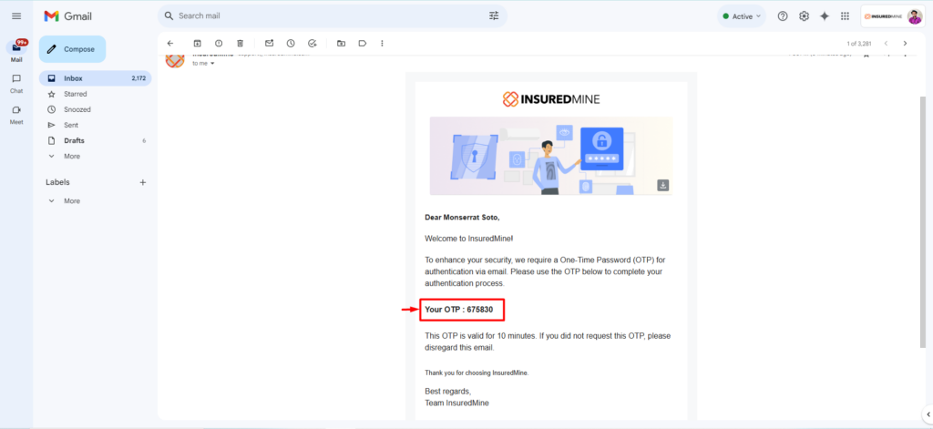Open the Meet section
The image size is (933, 429).
[16, 114]
